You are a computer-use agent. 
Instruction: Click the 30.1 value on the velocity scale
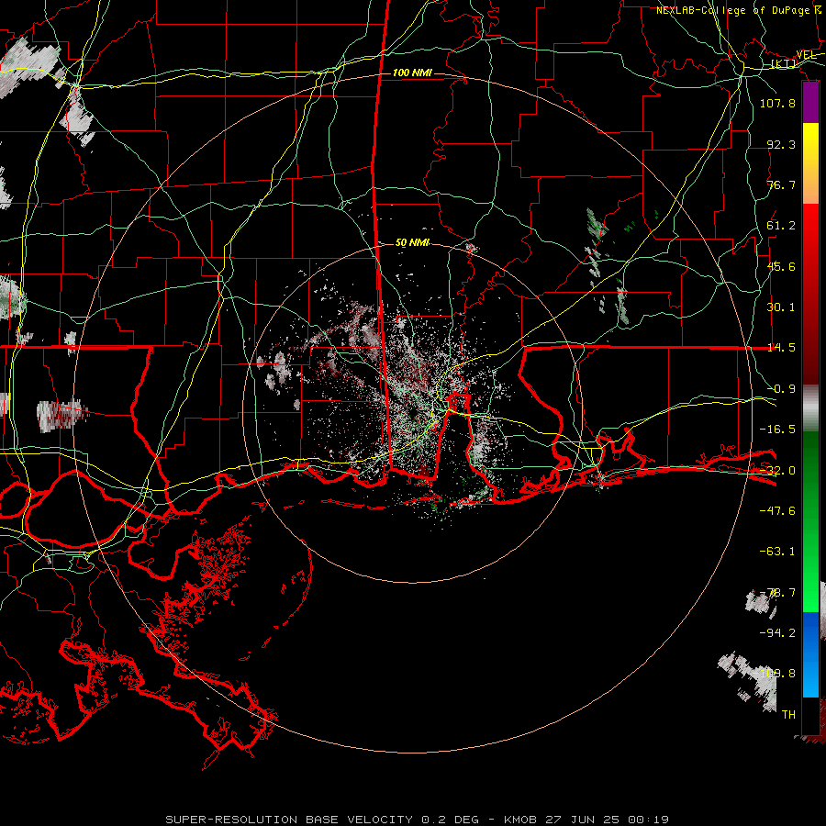click(781, 307)
